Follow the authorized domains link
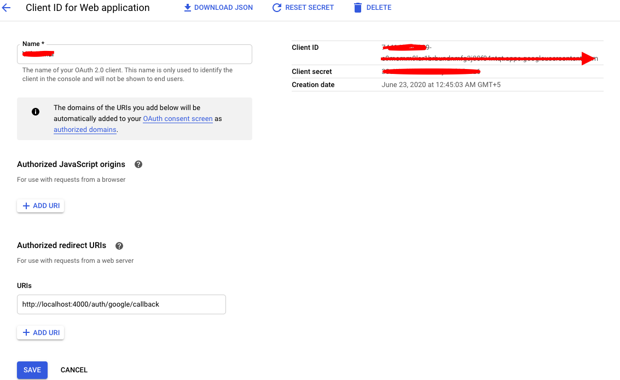The width and height of the screenshot is (620, 380). tap(85, 130)
